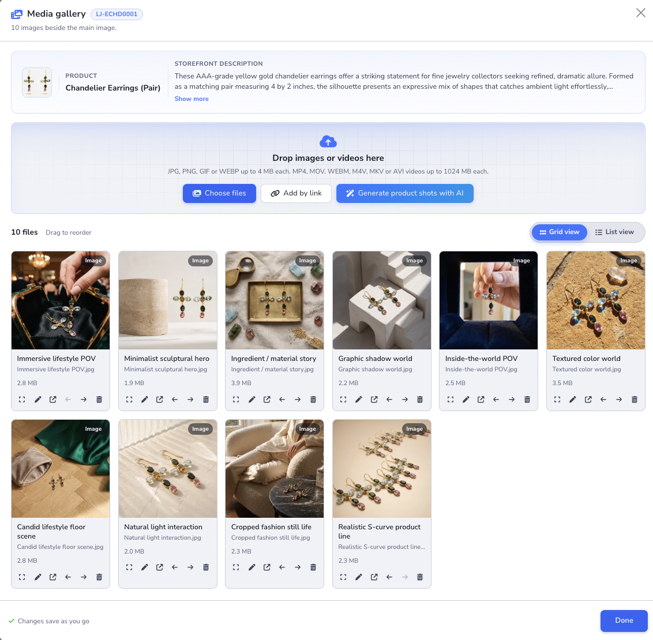653x640 pixels.
Task: Click the 3.9 MB file size
Action: pyautogui.click(x=241, y=383)
